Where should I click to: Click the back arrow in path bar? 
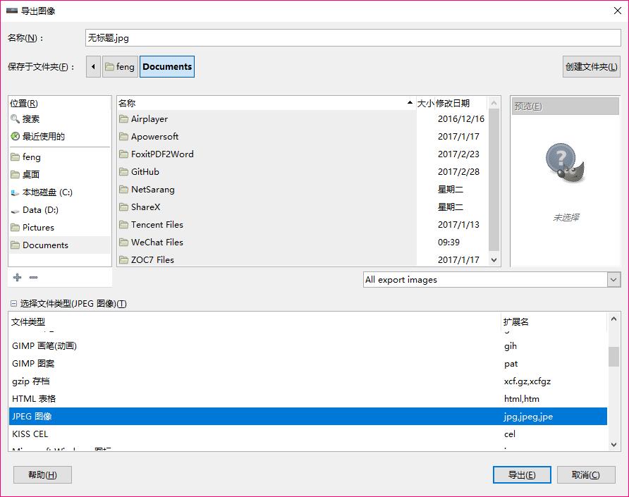[x=93, y=66]
